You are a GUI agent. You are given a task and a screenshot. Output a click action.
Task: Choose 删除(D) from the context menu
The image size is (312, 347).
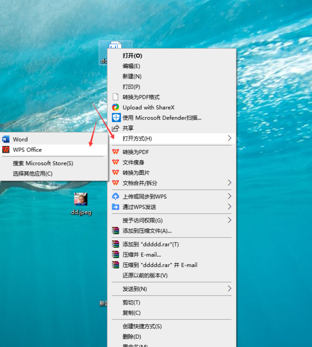click(x=172, y=337)
